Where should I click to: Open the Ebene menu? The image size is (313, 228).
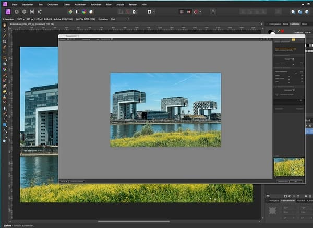[x=67, y=4]
